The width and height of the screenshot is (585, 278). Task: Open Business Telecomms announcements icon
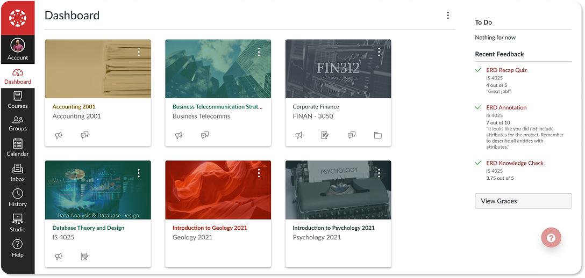pos(179,135)
